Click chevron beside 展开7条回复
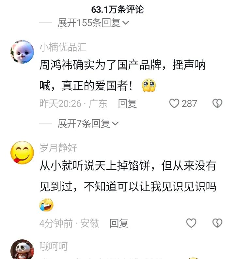This screenshot has height=259, width=235. click(115, 124)
